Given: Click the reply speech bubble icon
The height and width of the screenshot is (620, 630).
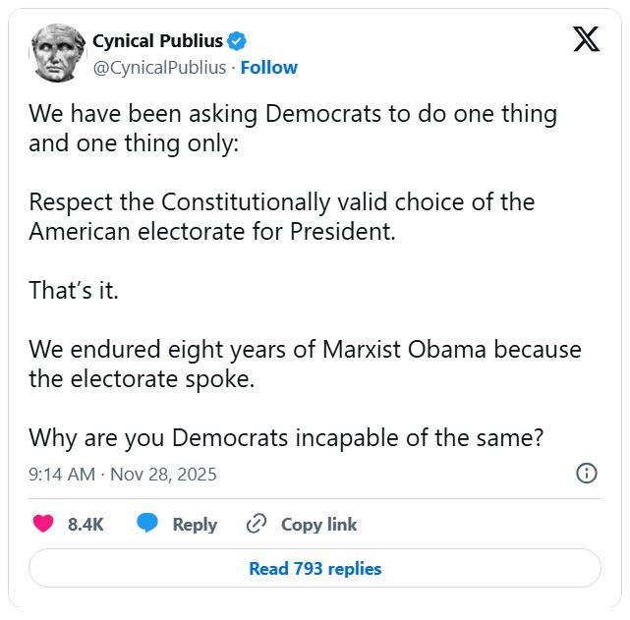Looking at the screenshot, I should click(x=147, y=524).
